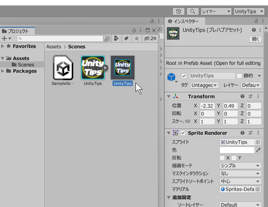Open the static flags dropdown arrow
The image size is (268, 207).
259,76
